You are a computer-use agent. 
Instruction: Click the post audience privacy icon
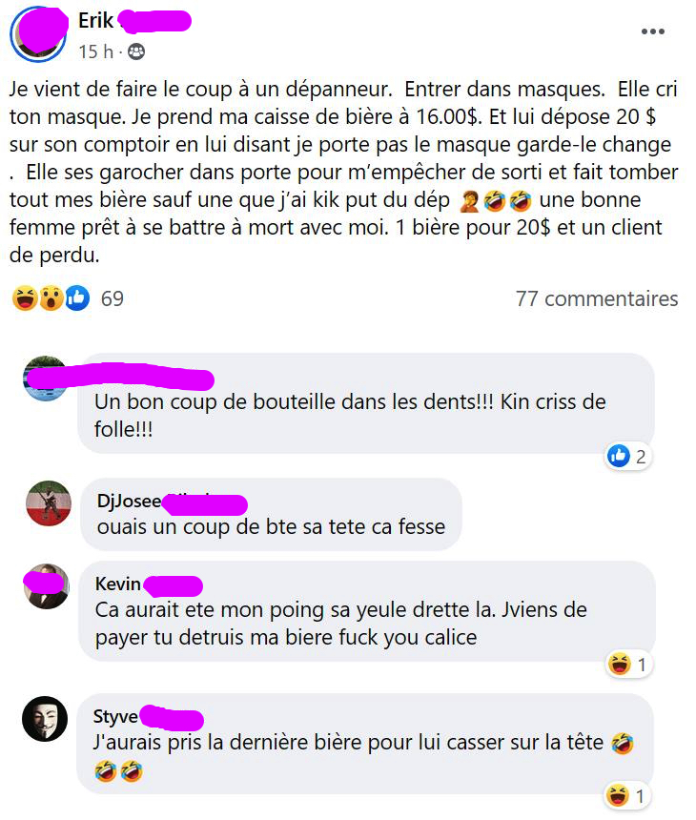pyautogui.click(x=136, y=51)
